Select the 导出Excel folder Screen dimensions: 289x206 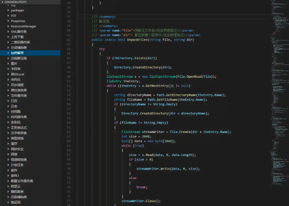coord(18,74)
